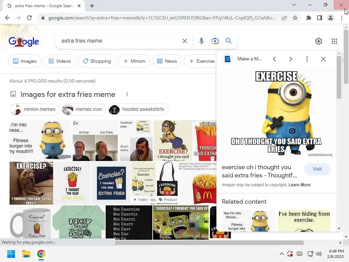
Task: Switch to the Images tab
Action: coord(25,61)
